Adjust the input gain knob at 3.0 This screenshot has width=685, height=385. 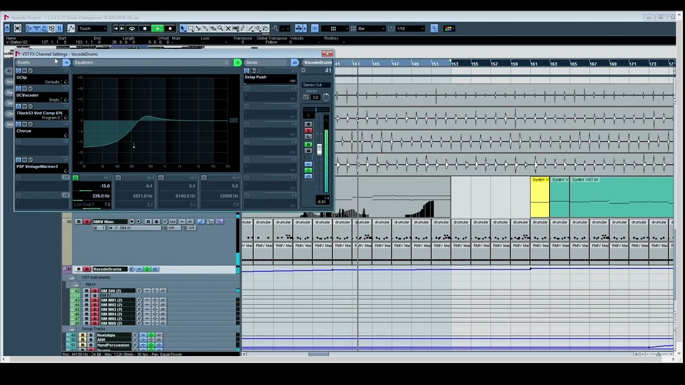(326, 98)
